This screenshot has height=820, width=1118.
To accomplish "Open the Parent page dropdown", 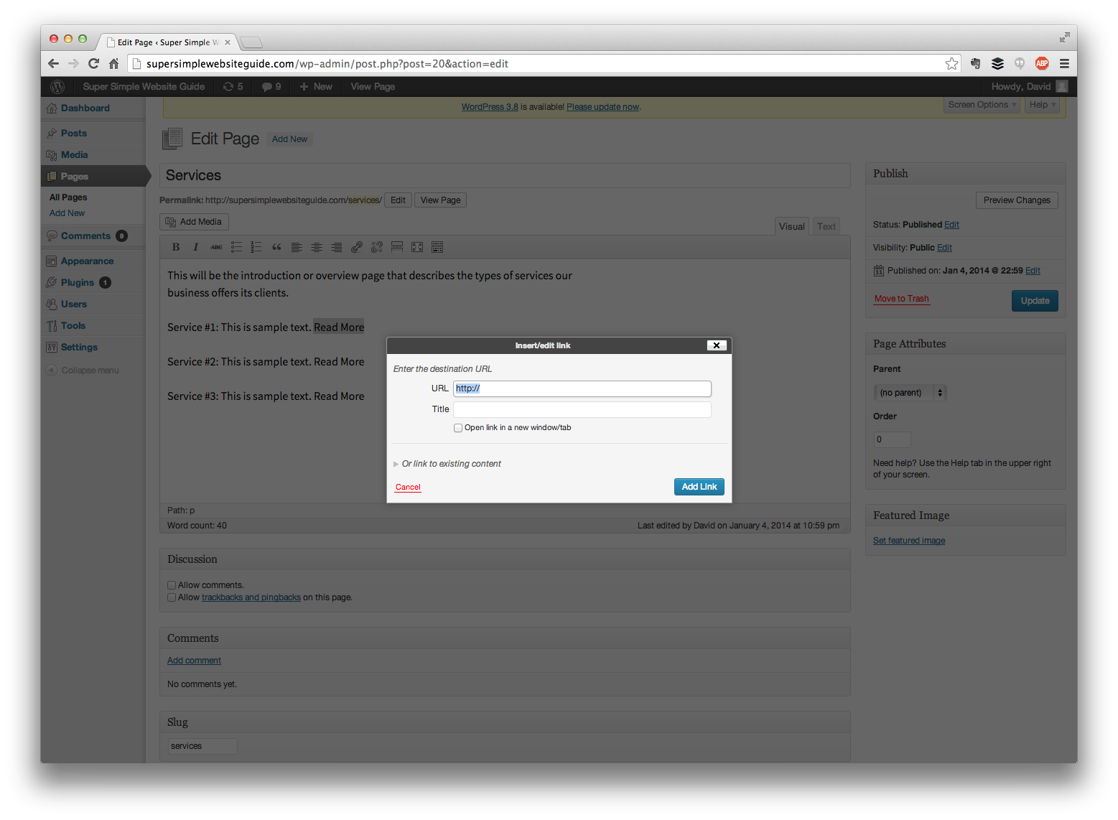I will (910, 393).
